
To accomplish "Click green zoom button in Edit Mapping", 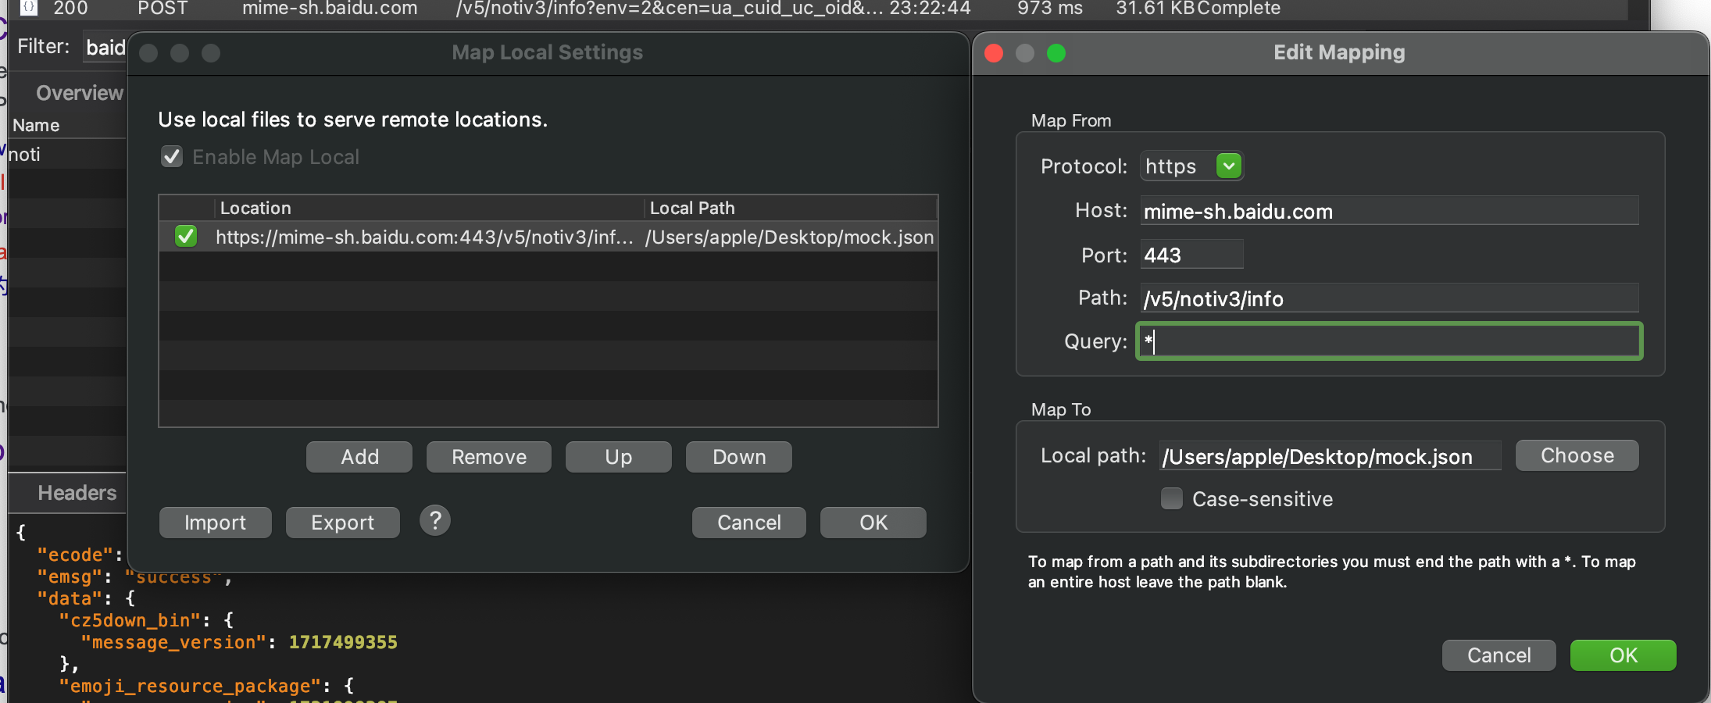I will pyautogui.click(x=1056, y=53).
